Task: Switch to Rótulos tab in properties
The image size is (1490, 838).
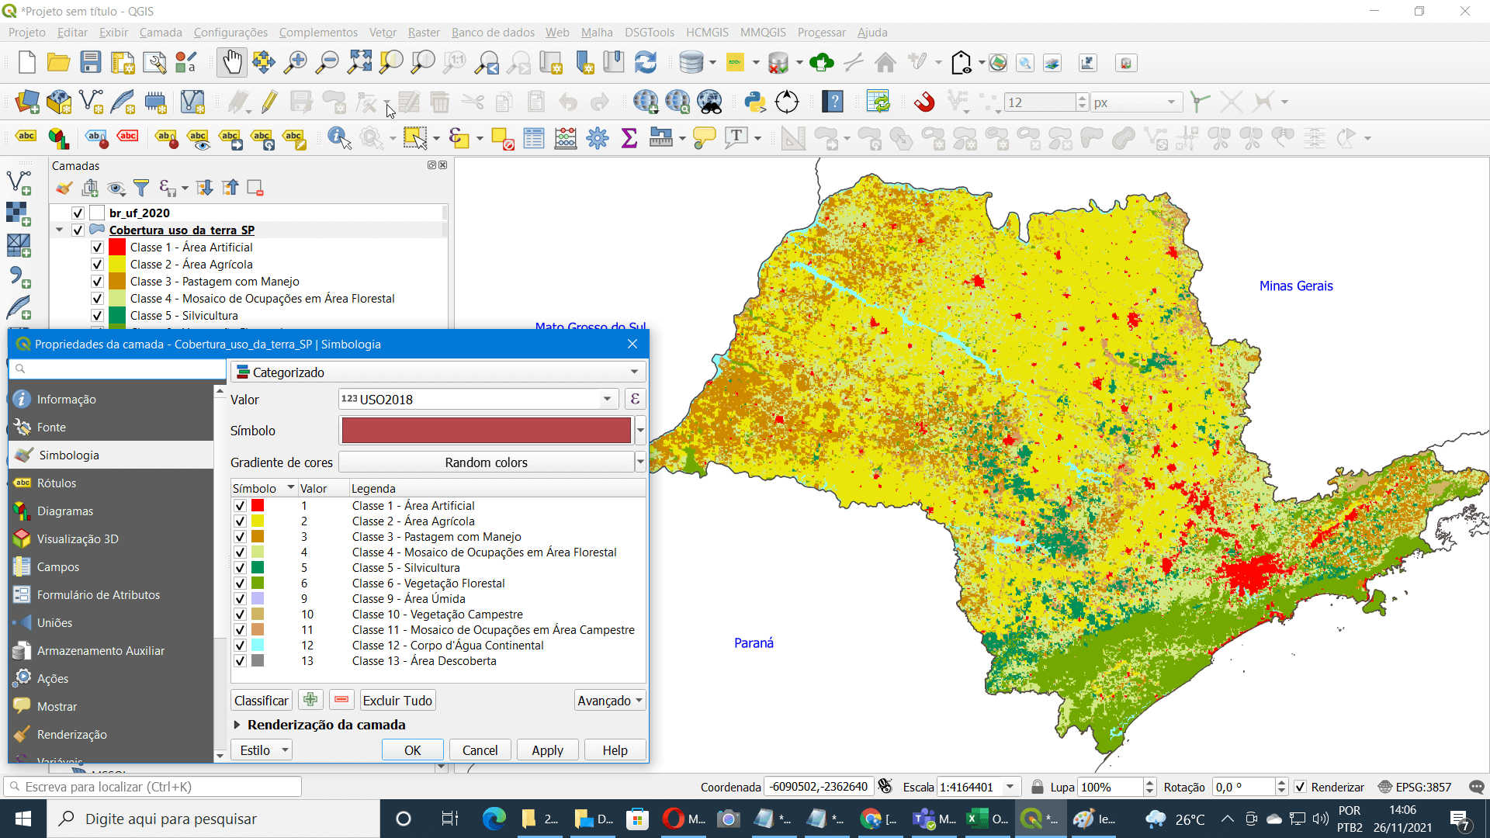Action: coord(57,483)
